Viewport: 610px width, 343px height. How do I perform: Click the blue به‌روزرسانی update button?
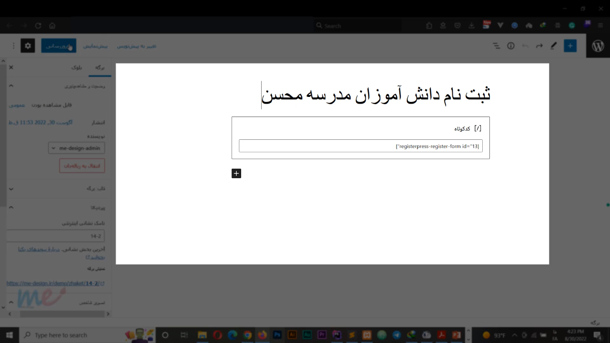point(59,46)
